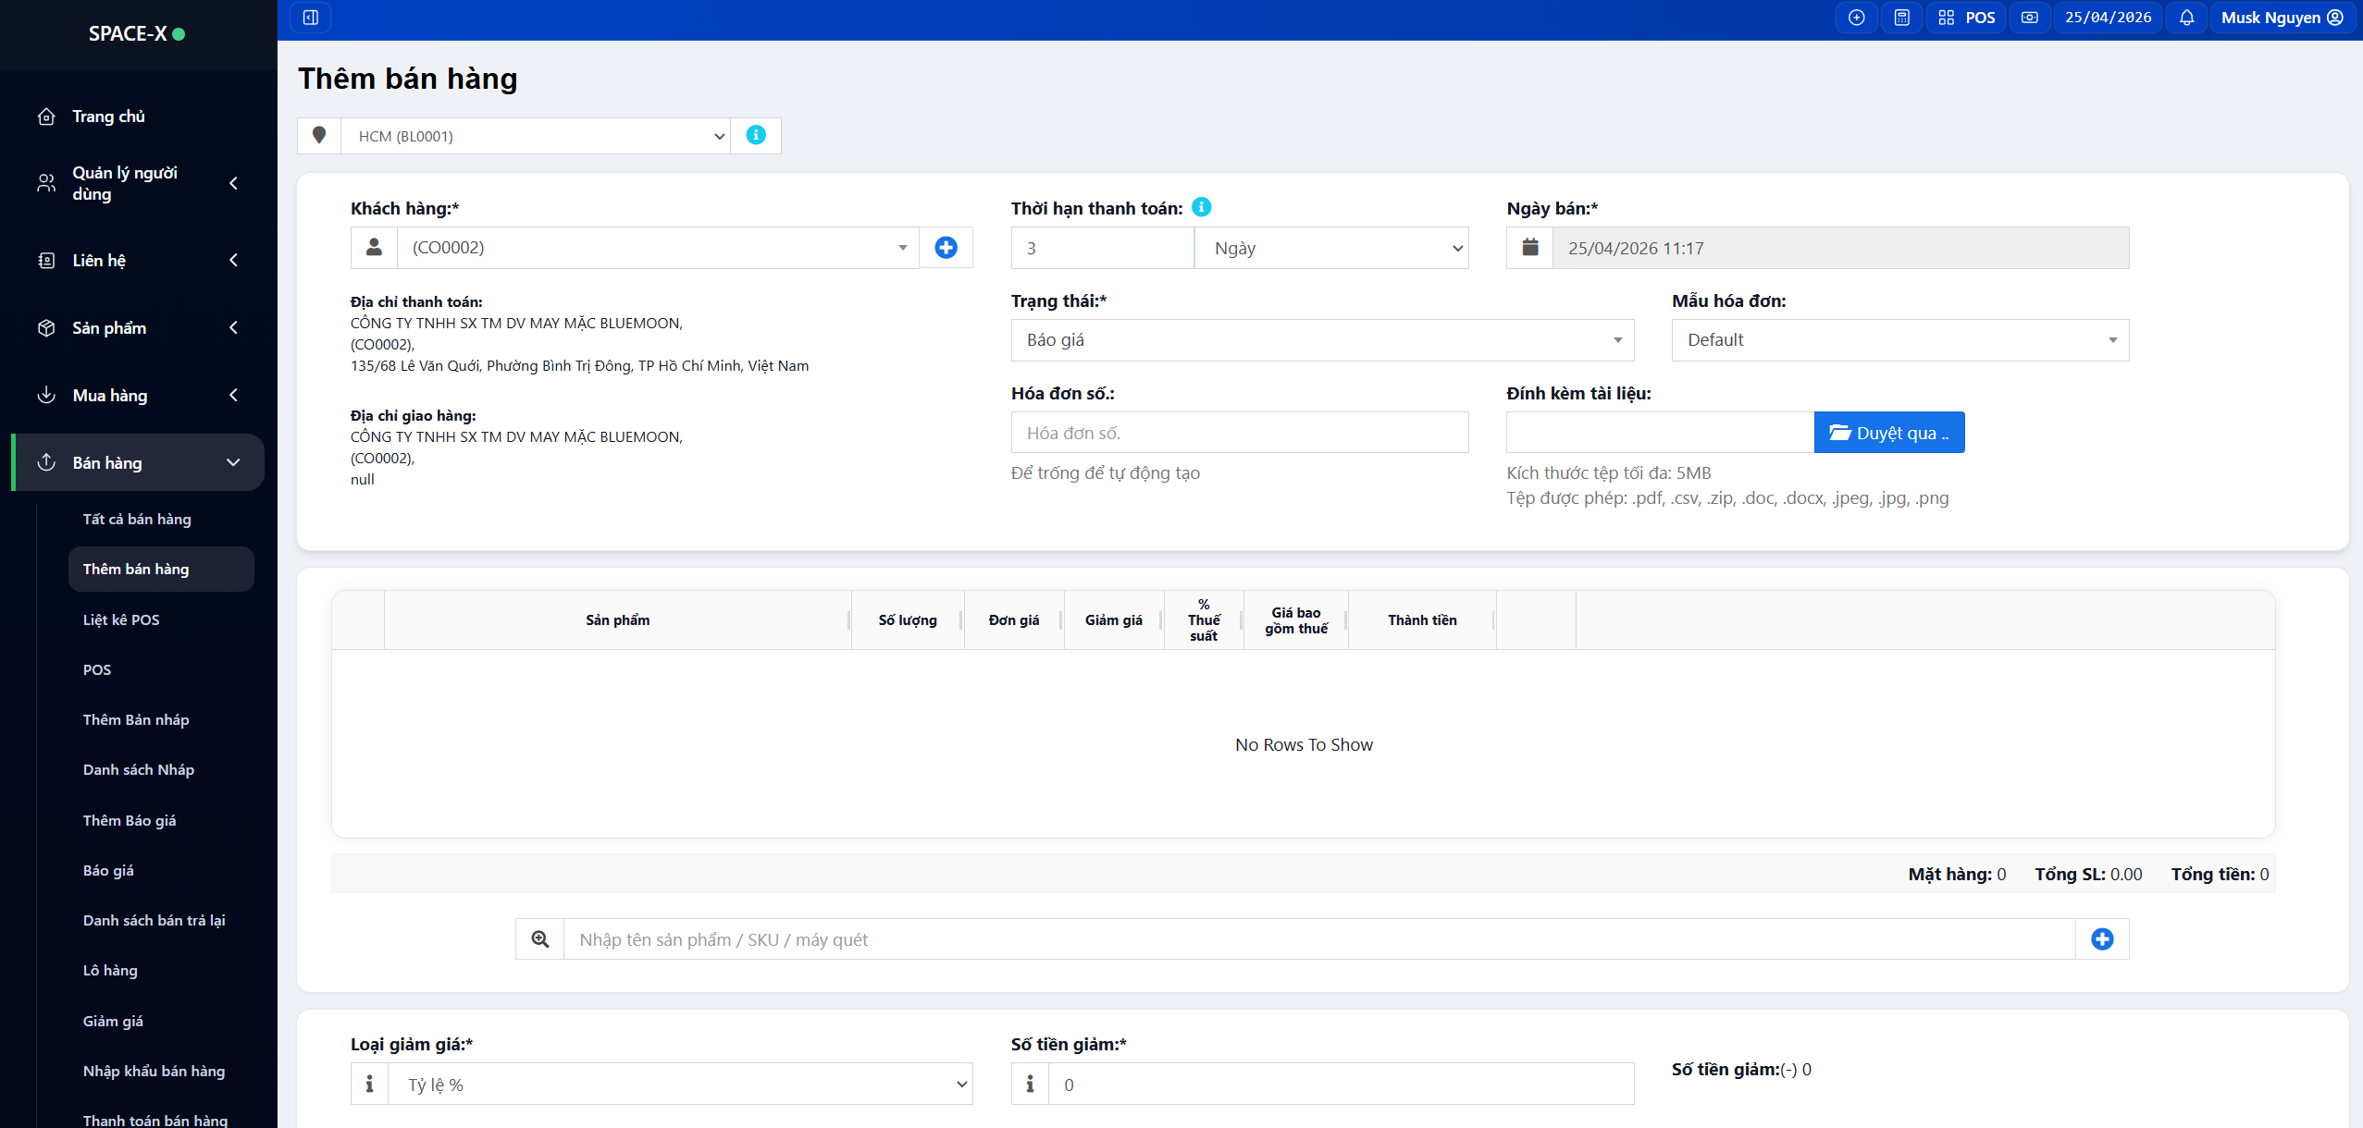
Task: Open Tất cả bán hàng menu item
Action: click(137, 520)
